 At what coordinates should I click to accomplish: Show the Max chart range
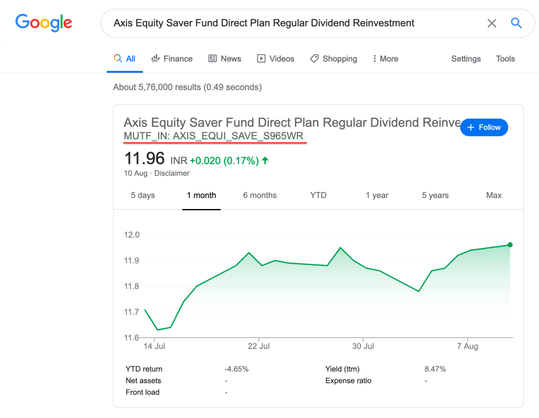click(x=494, y=195)
